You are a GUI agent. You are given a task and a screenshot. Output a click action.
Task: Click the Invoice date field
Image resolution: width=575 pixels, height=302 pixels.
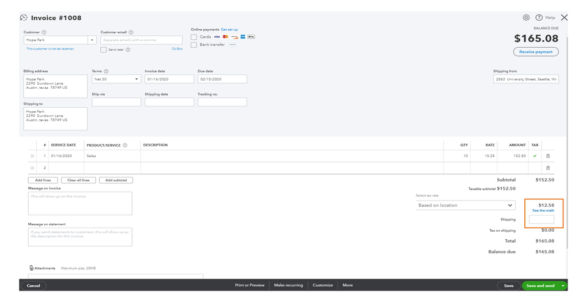tap(169, 79)
